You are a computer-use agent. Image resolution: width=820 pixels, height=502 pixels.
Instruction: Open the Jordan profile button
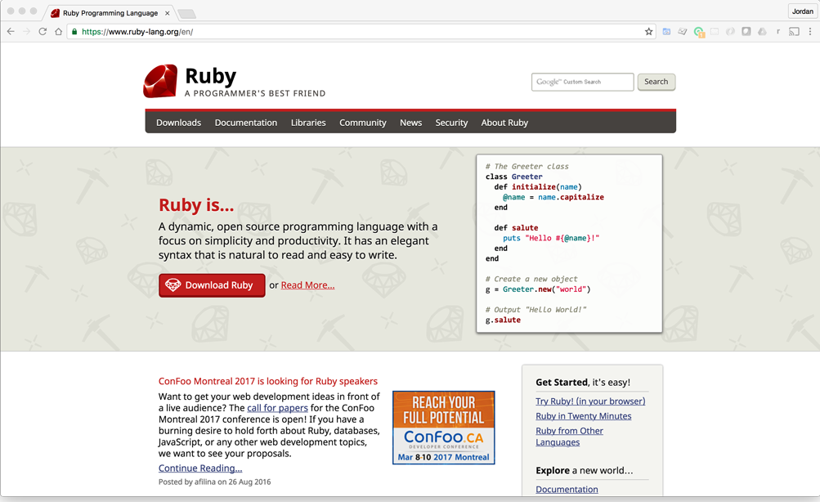point(802,11)
